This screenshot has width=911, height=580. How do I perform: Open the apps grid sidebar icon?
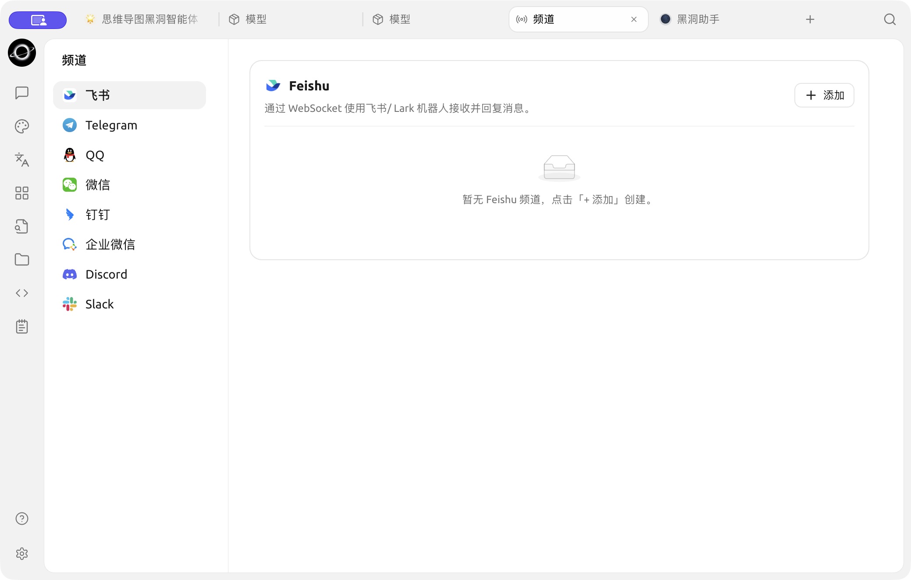pos(22,193)
